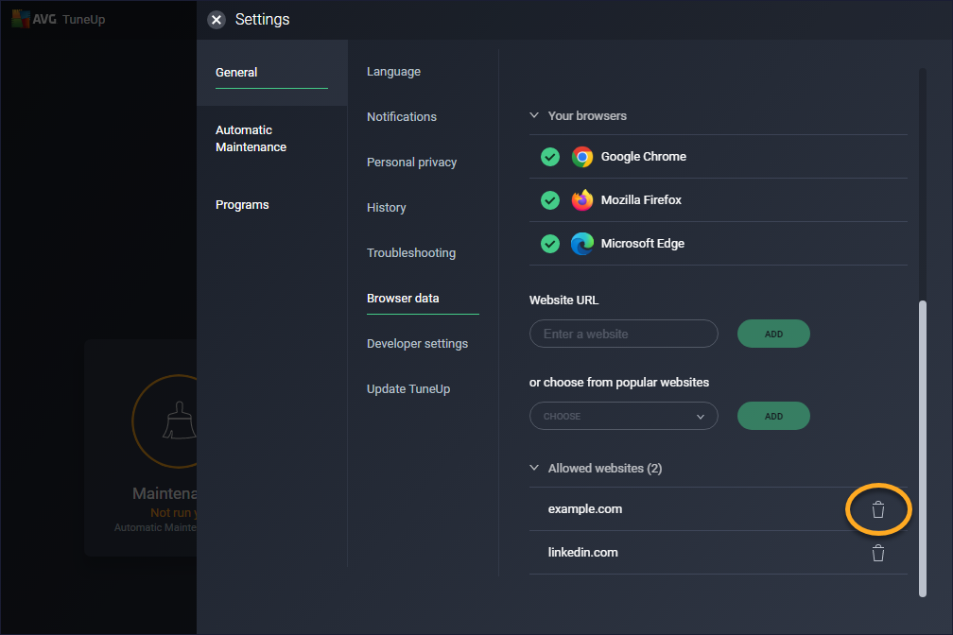Go to History settings
Screen dimensions: 953x635
[x=386, y=208]
